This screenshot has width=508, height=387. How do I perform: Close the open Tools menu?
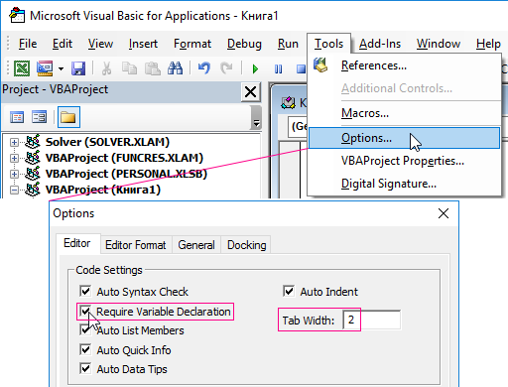click(328, 44)
